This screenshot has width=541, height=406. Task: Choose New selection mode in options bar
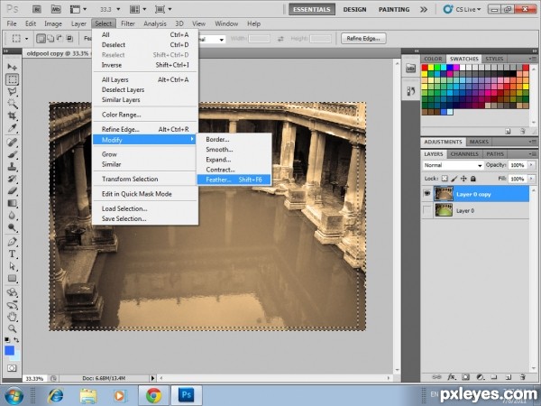coord(41,38)
